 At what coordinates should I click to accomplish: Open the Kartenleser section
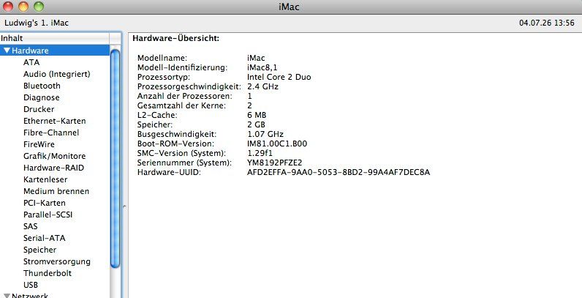(45, 179)
